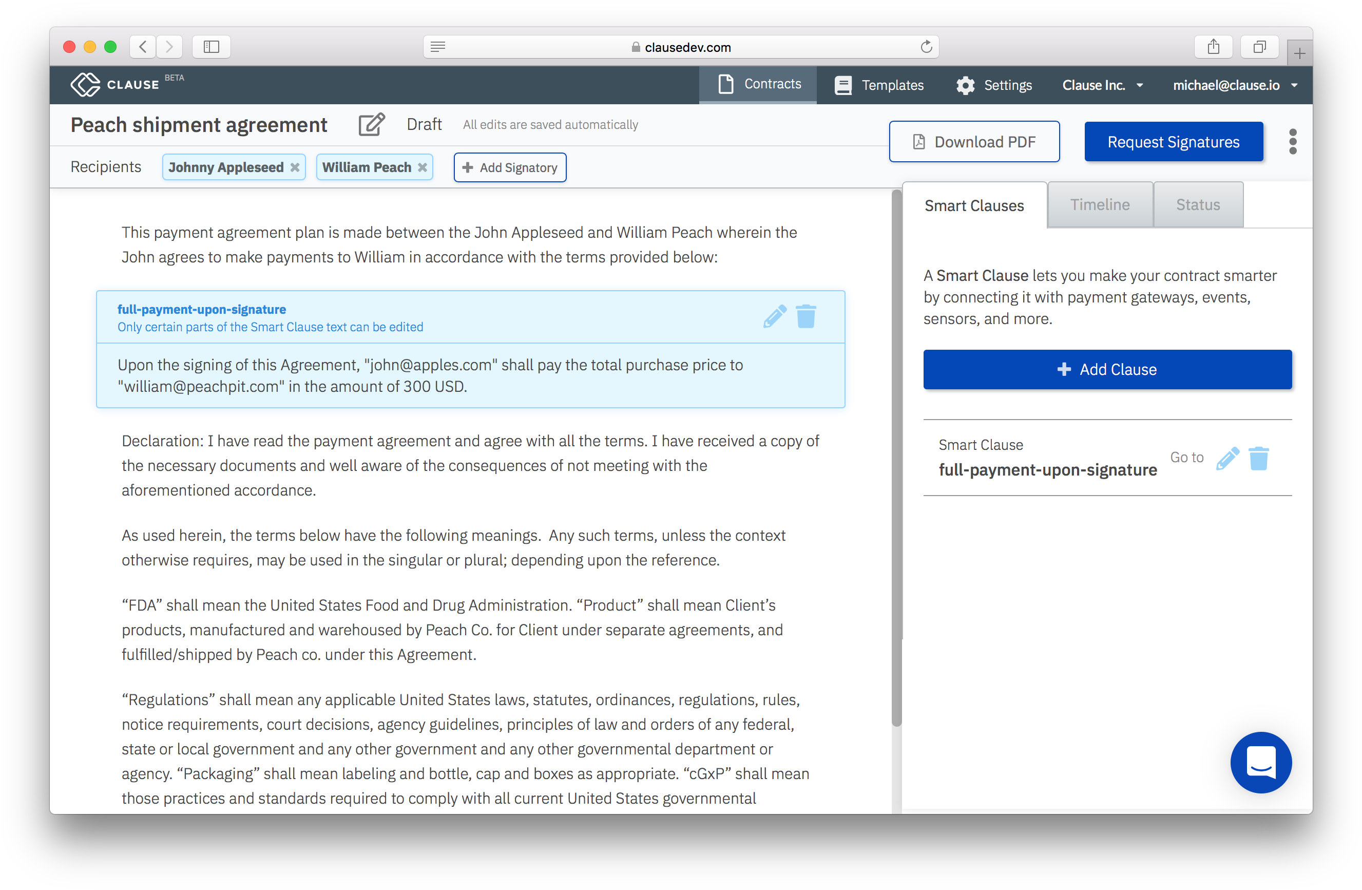Switch to the Status tab

click(x=1198, y=204)
